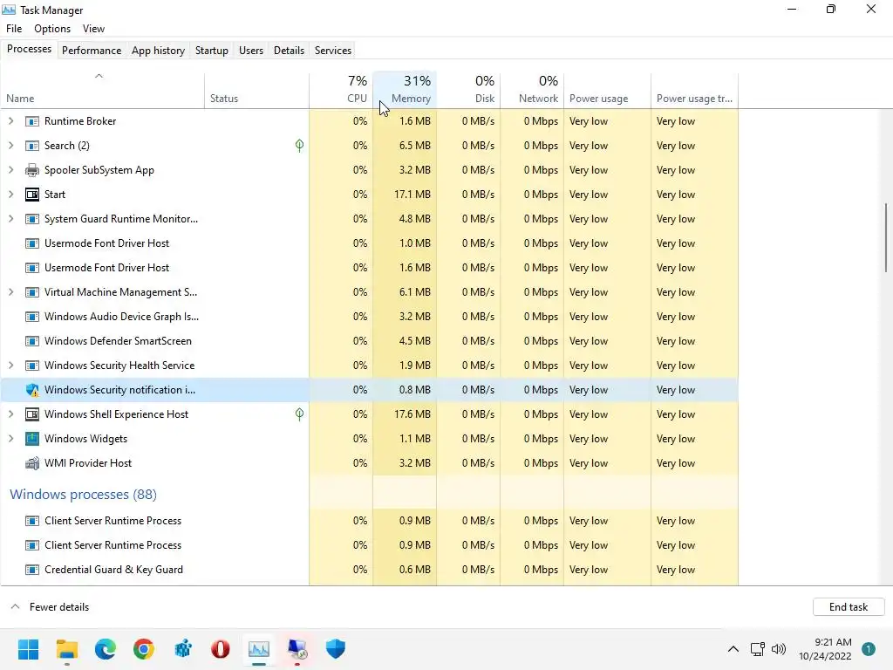Open the Options menu
This screenshot has height=670, width=893.
pyautogui.click(x=52, y=29)
